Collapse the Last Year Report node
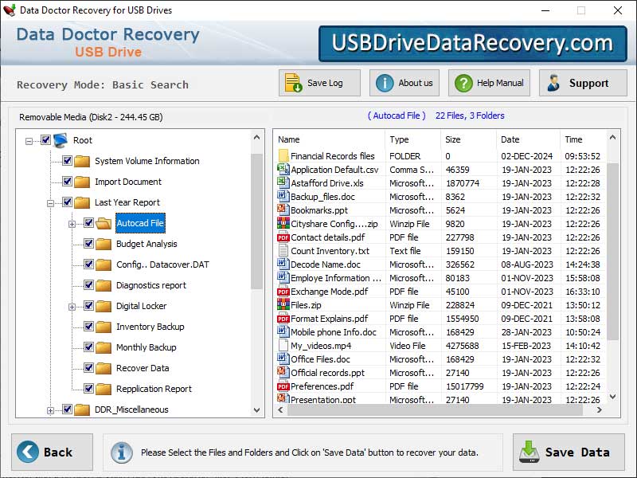This screenshot has width=637, height=478. coord(50,202)
